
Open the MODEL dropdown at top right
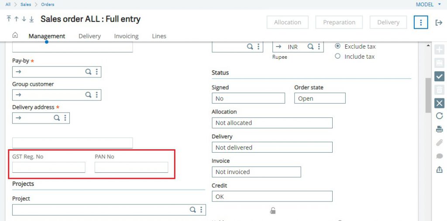428,4
